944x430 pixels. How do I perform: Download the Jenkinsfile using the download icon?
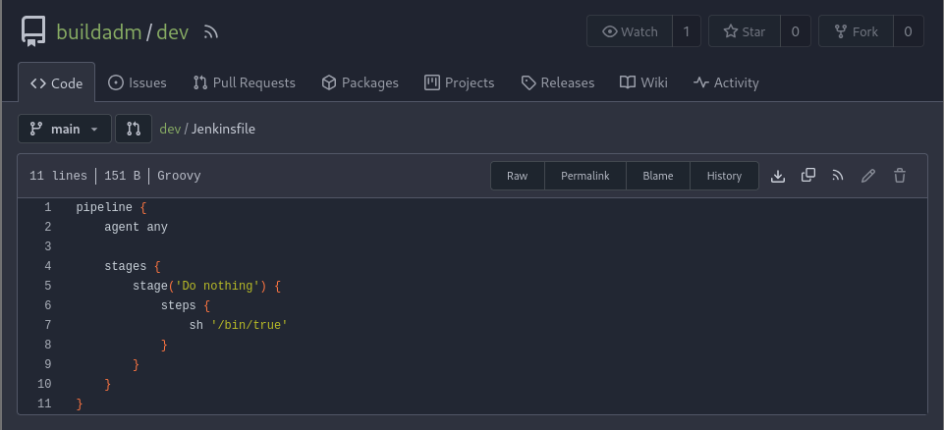(778, 176)
